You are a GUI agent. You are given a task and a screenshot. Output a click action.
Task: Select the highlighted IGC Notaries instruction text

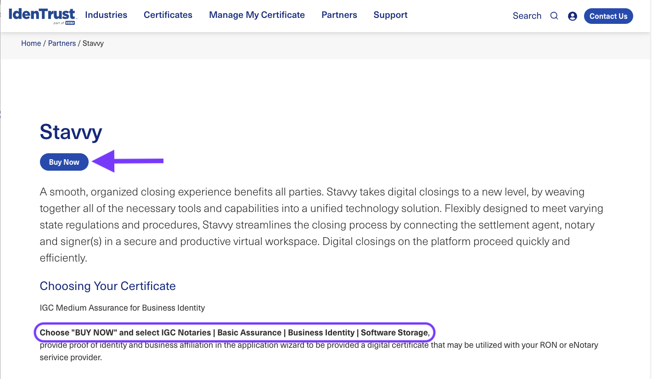click(x=234, y=332)
